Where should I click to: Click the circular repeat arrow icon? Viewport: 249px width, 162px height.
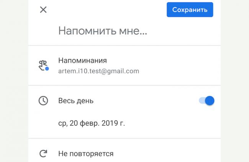pos(43,154)
